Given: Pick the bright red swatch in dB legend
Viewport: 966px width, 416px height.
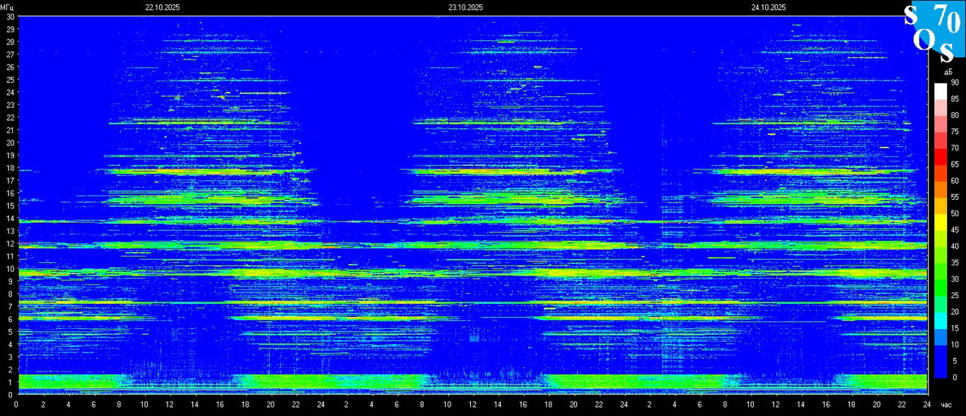Looking at the screenshot, I should (940, 156).
